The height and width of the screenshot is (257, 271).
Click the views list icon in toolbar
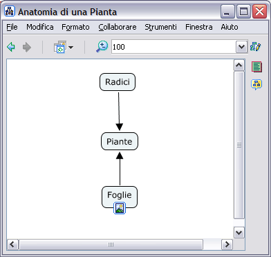tap(60, 47)
